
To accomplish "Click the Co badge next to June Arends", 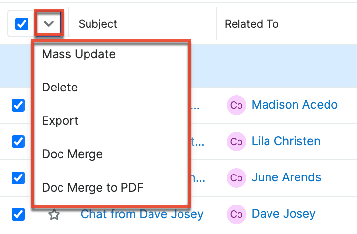I will point(237,177).
